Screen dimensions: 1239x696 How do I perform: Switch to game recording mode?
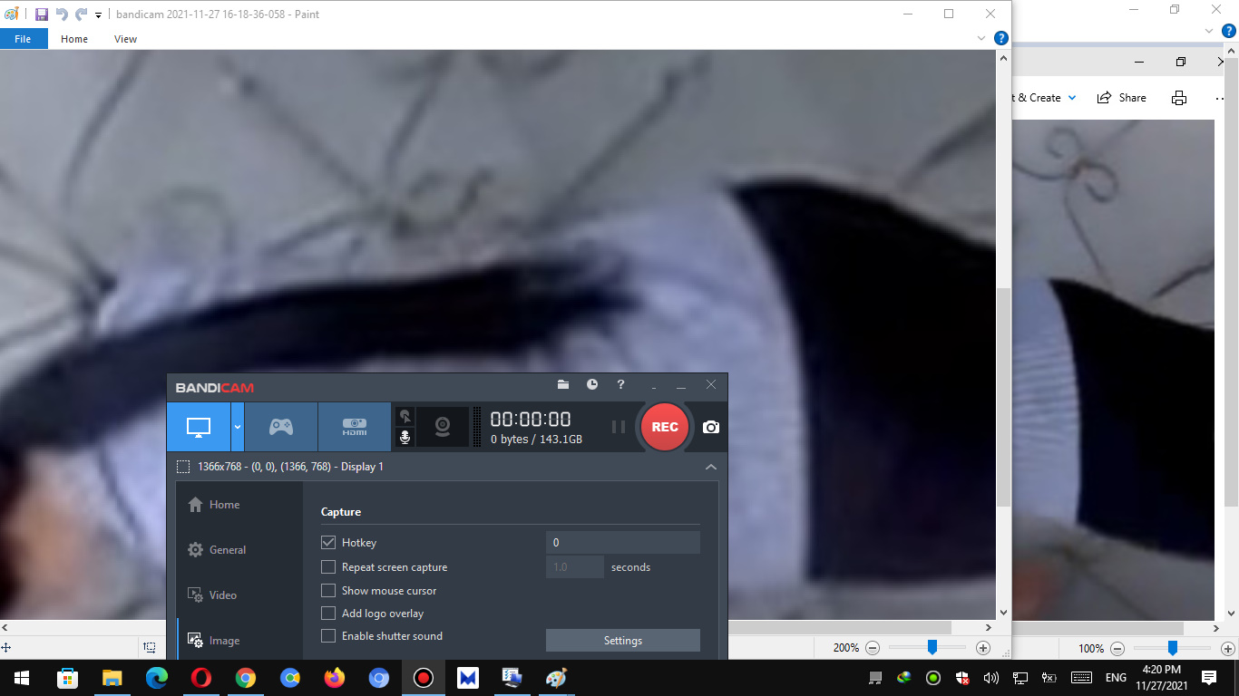pyautogui.click(x=281, y=427)
